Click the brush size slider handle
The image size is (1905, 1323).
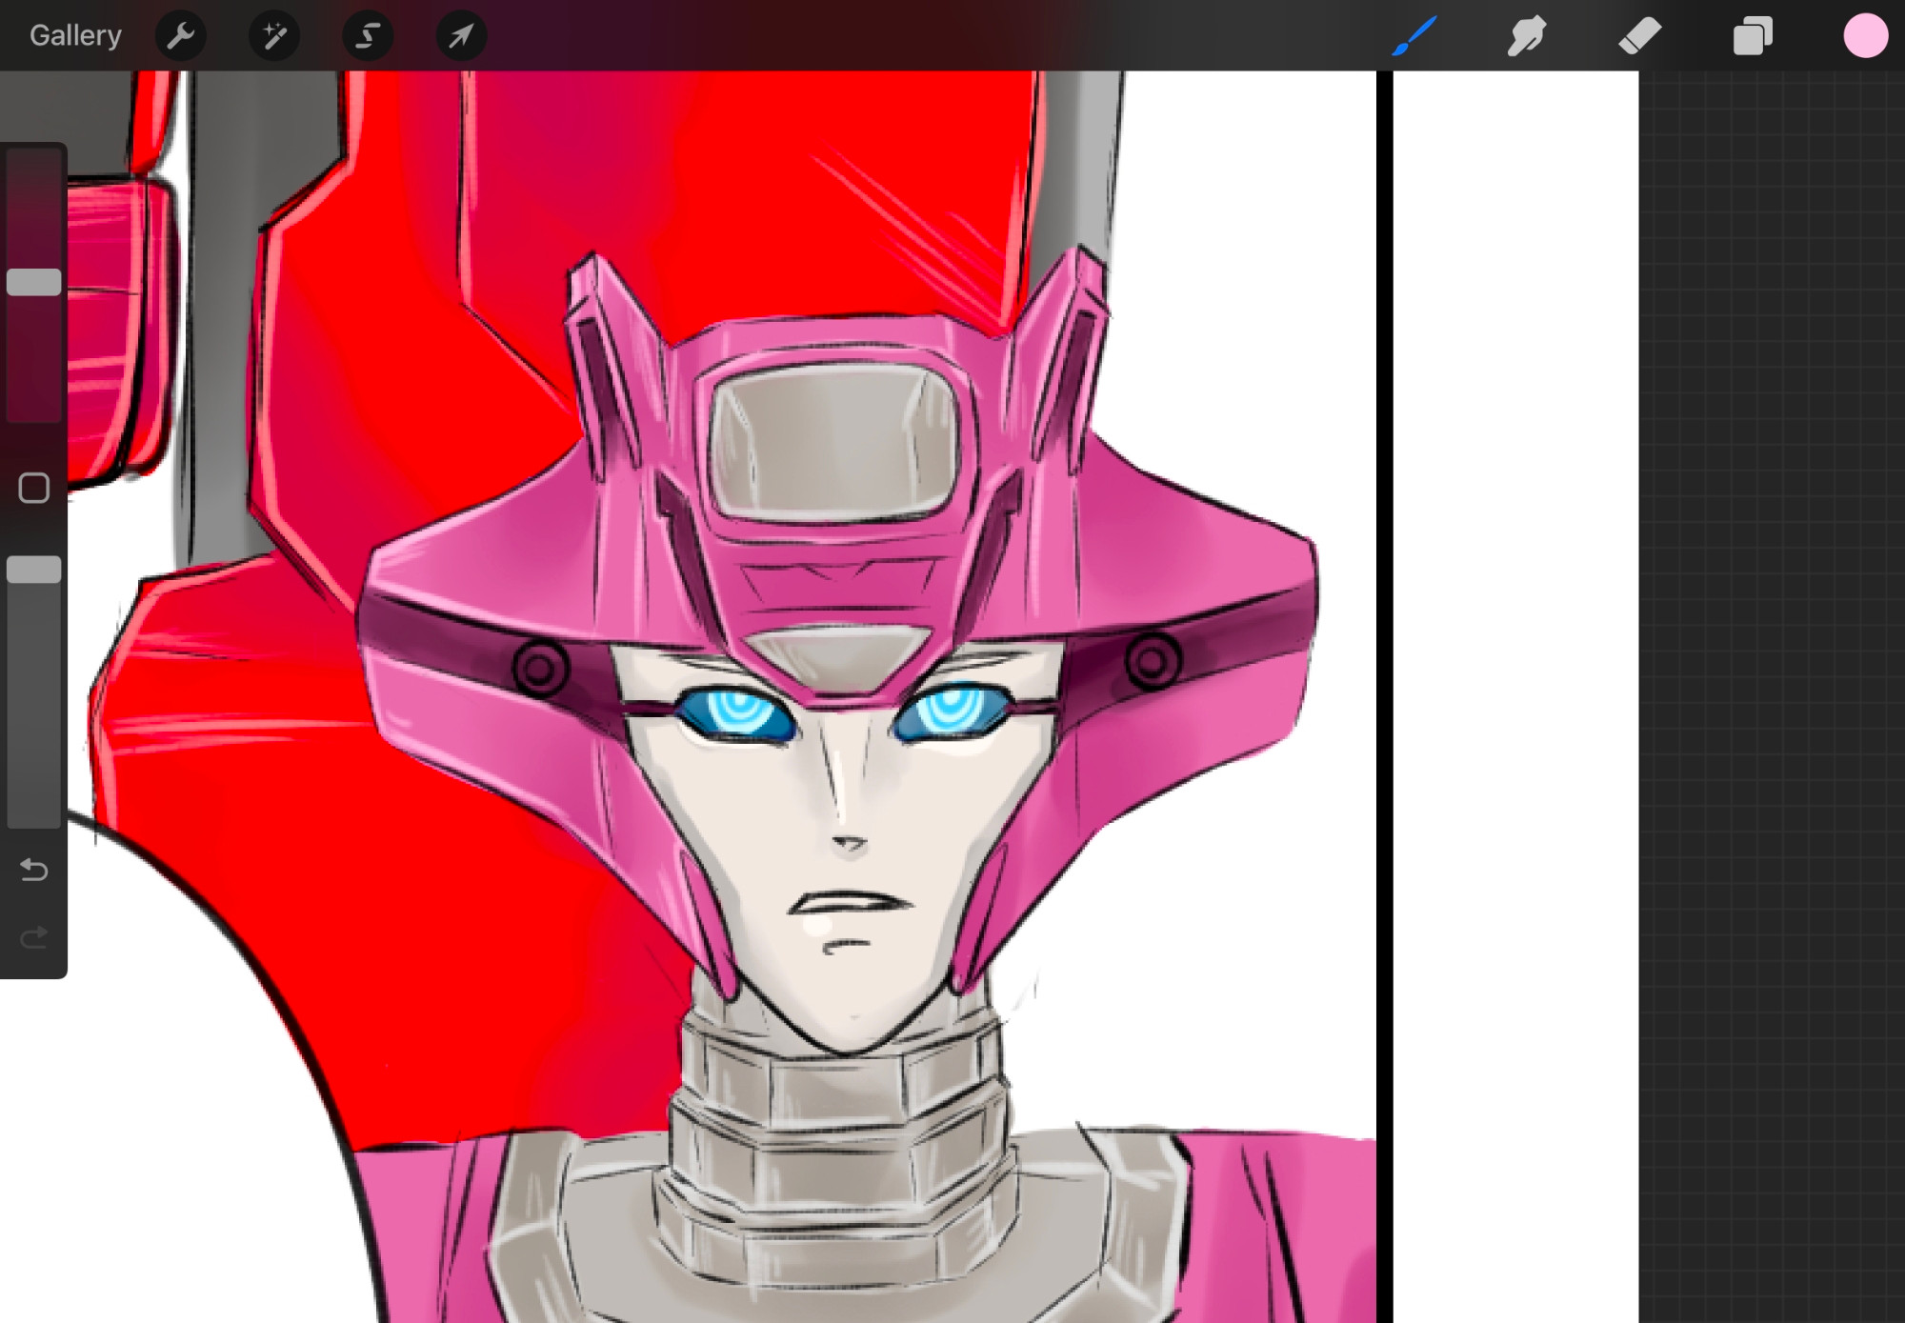click(34, 282)
